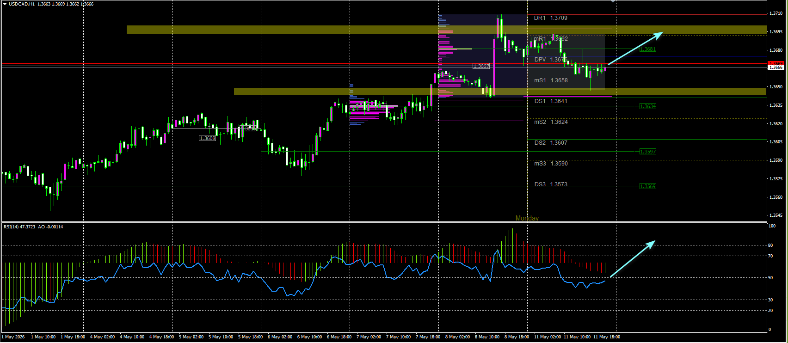Click the 1.3545 price scale value
Viewport: 788px width, 343px height.
click(x=776, y=215)
